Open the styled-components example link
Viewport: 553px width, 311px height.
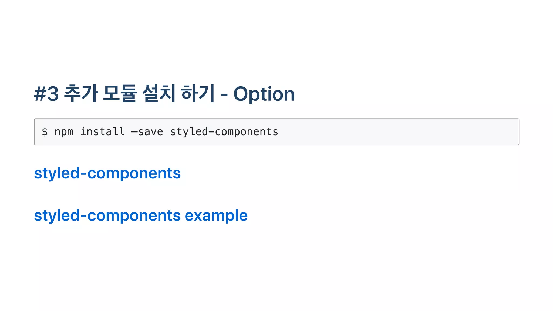tap(141, 216)
